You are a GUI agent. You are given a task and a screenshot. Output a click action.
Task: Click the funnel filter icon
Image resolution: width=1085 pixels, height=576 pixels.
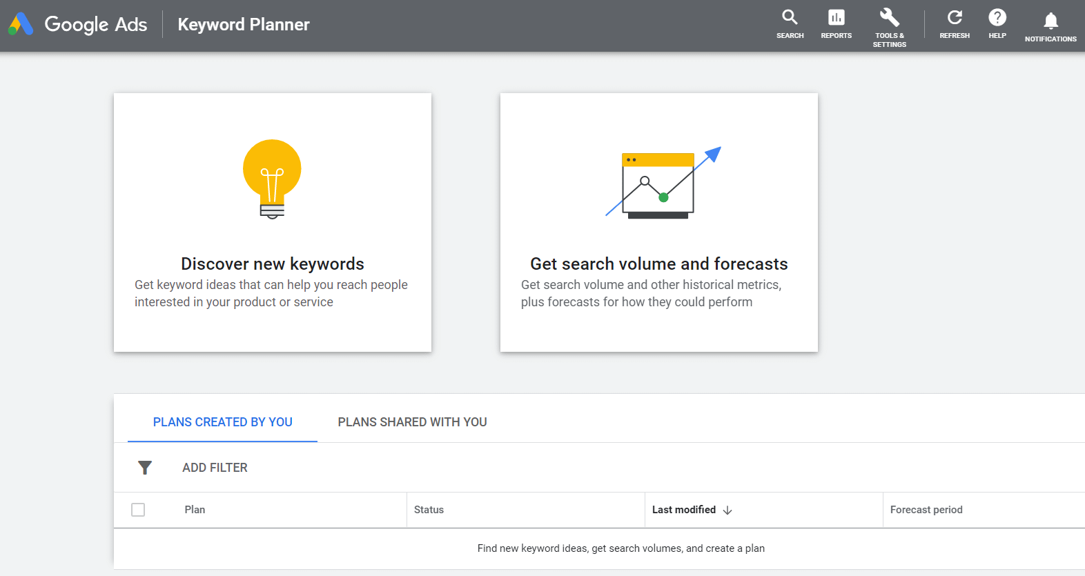(x=145, y=468)
